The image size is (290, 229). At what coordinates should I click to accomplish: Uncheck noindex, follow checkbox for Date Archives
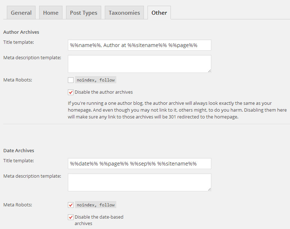point(71,205)
